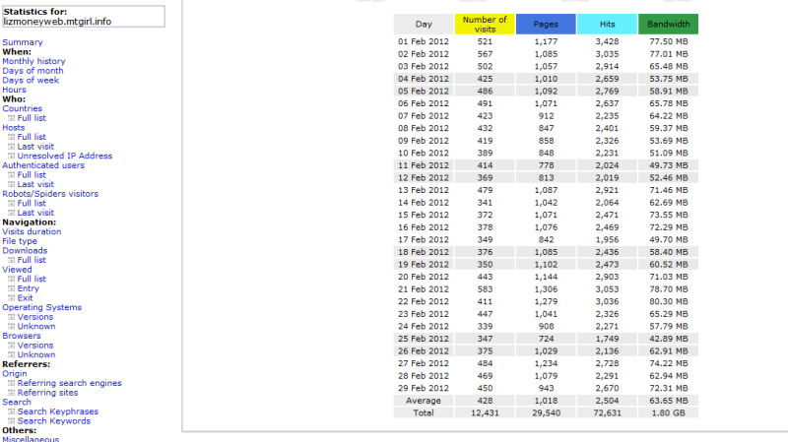788x442 pixels.
Task: Open the Search report link
Action: [x=17, y=403]
